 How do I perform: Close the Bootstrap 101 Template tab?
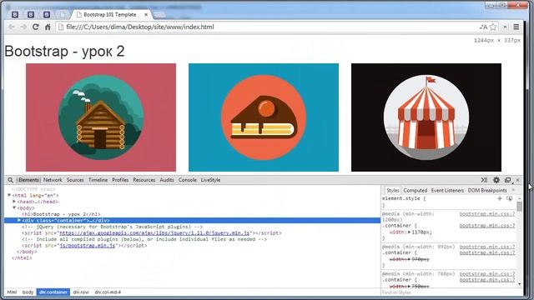click(x=146, y=15)
